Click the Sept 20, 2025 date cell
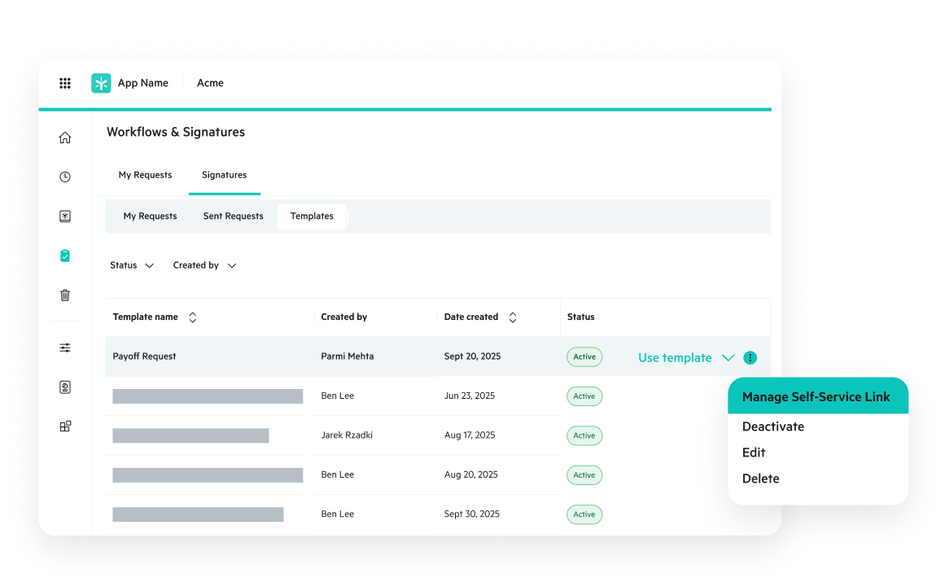Viewport: 936px width, 586px height. pos(472,356)
